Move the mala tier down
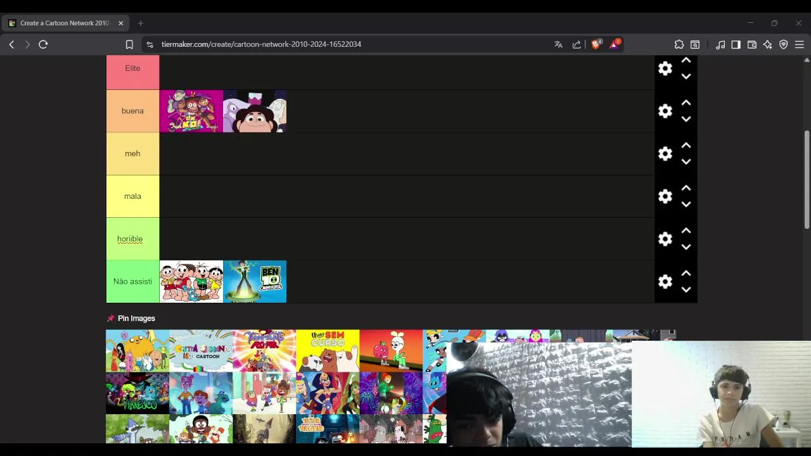 pos(686,204)
